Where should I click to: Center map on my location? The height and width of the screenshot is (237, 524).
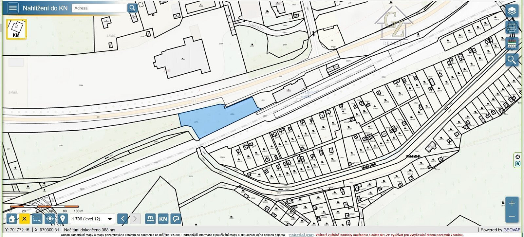point(50,219)
